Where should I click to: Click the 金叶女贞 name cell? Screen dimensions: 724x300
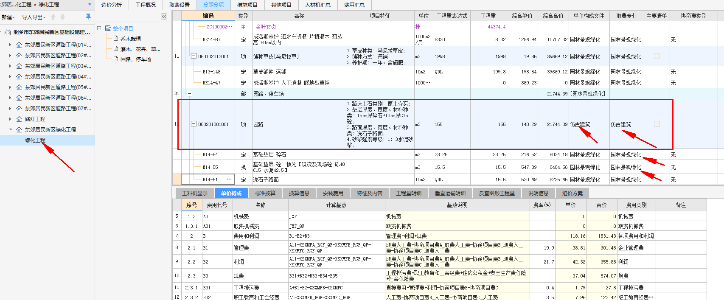point(299,27)
